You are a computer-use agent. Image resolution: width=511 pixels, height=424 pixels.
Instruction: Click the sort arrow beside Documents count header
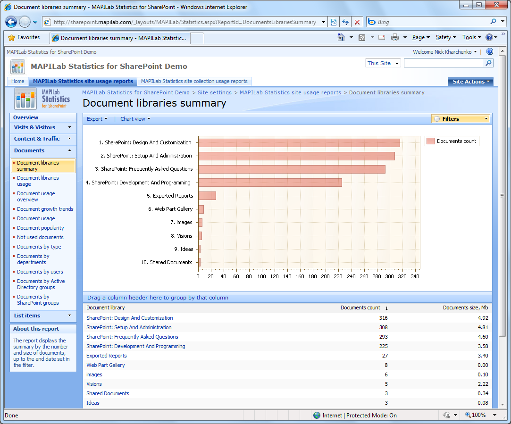tap(386, 308)
